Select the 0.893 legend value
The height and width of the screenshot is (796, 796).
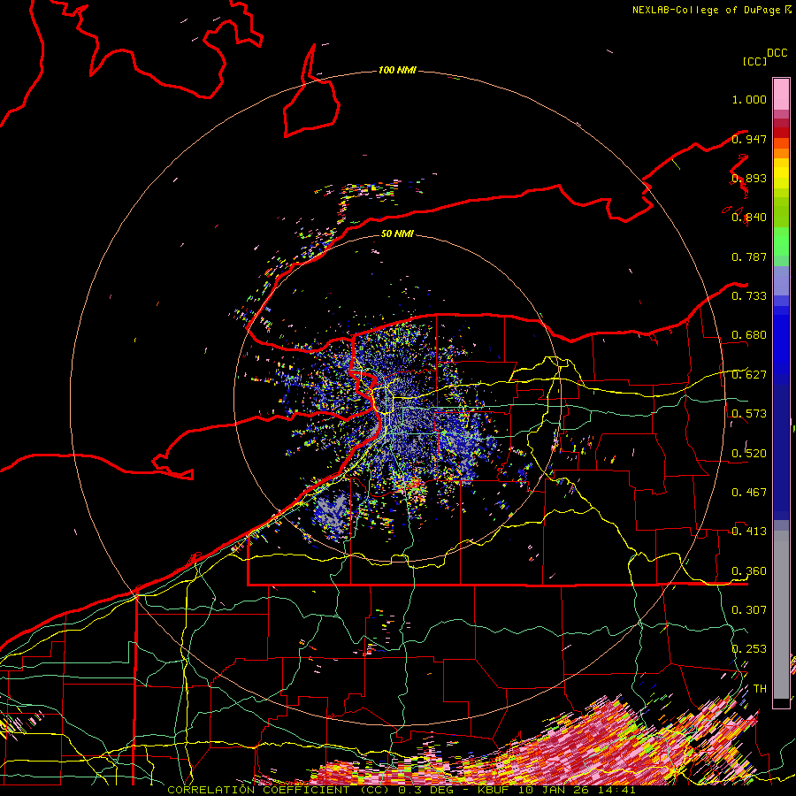pyautogui.click(x=749, y=178)
